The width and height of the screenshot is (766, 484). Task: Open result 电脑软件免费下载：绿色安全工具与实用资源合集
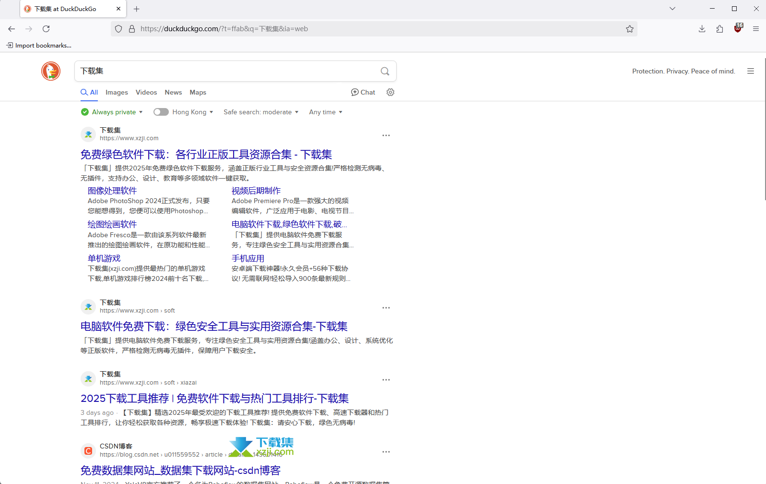click(x=214, y=327)
